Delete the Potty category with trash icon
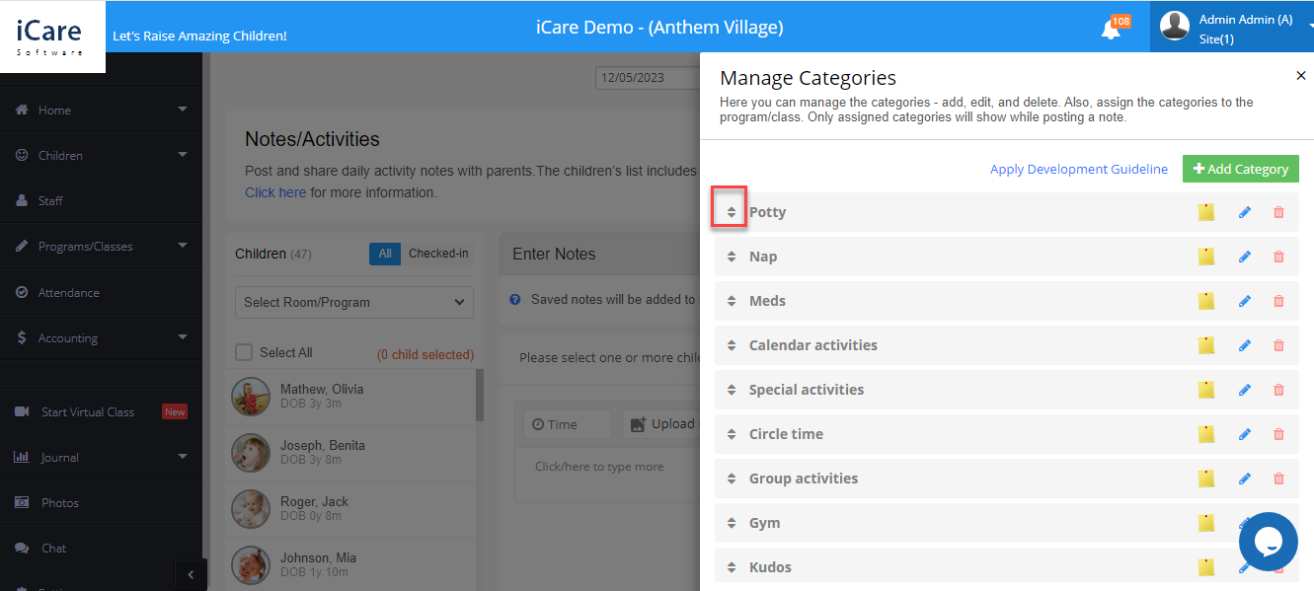Screen dimensions: 1314x591 [1279, 212]
